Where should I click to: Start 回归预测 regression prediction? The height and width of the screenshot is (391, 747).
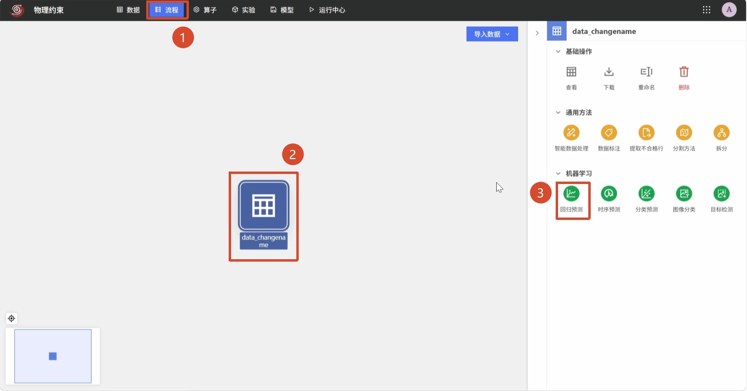(x=571, y=194)
